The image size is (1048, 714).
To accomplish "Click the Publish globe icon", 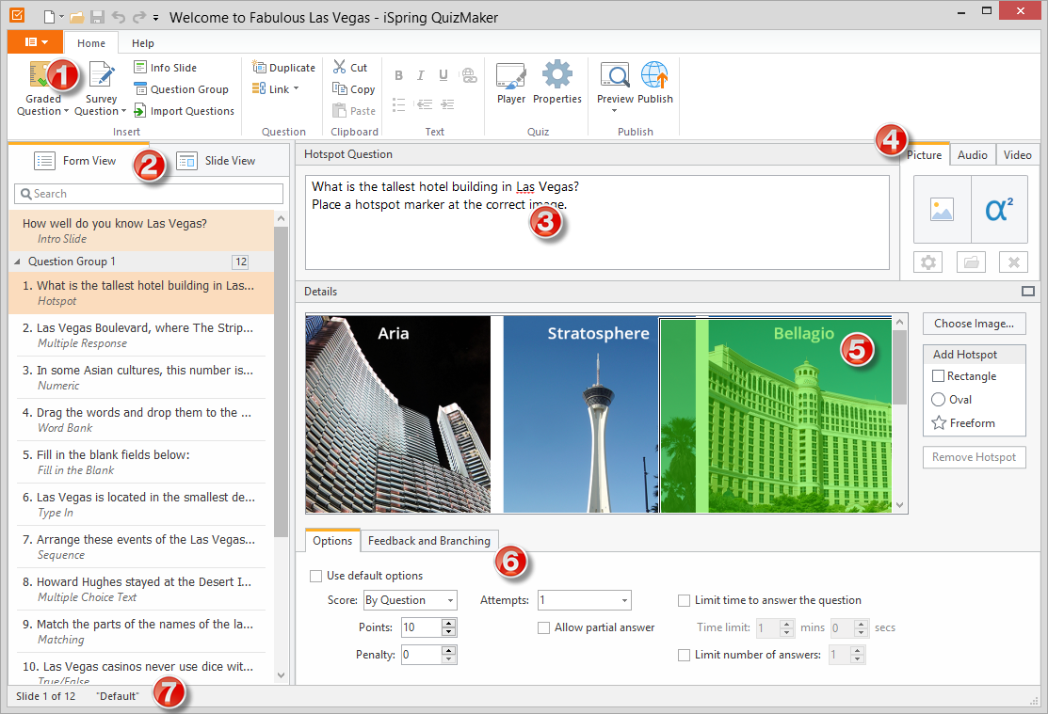I will (654, 76).
